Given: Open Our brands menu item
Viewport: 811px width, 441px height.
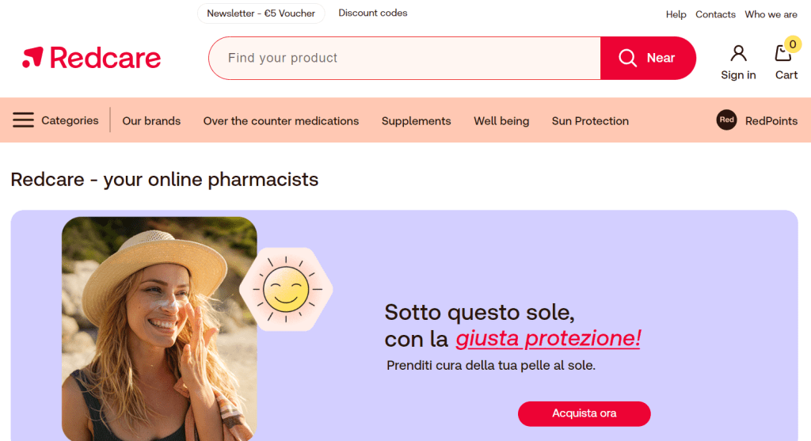Looking at the screenshot, I should pos(151,121).
